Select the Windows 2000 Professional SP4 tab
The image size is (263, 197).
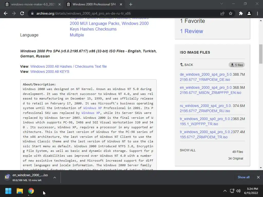click(94, 4)
